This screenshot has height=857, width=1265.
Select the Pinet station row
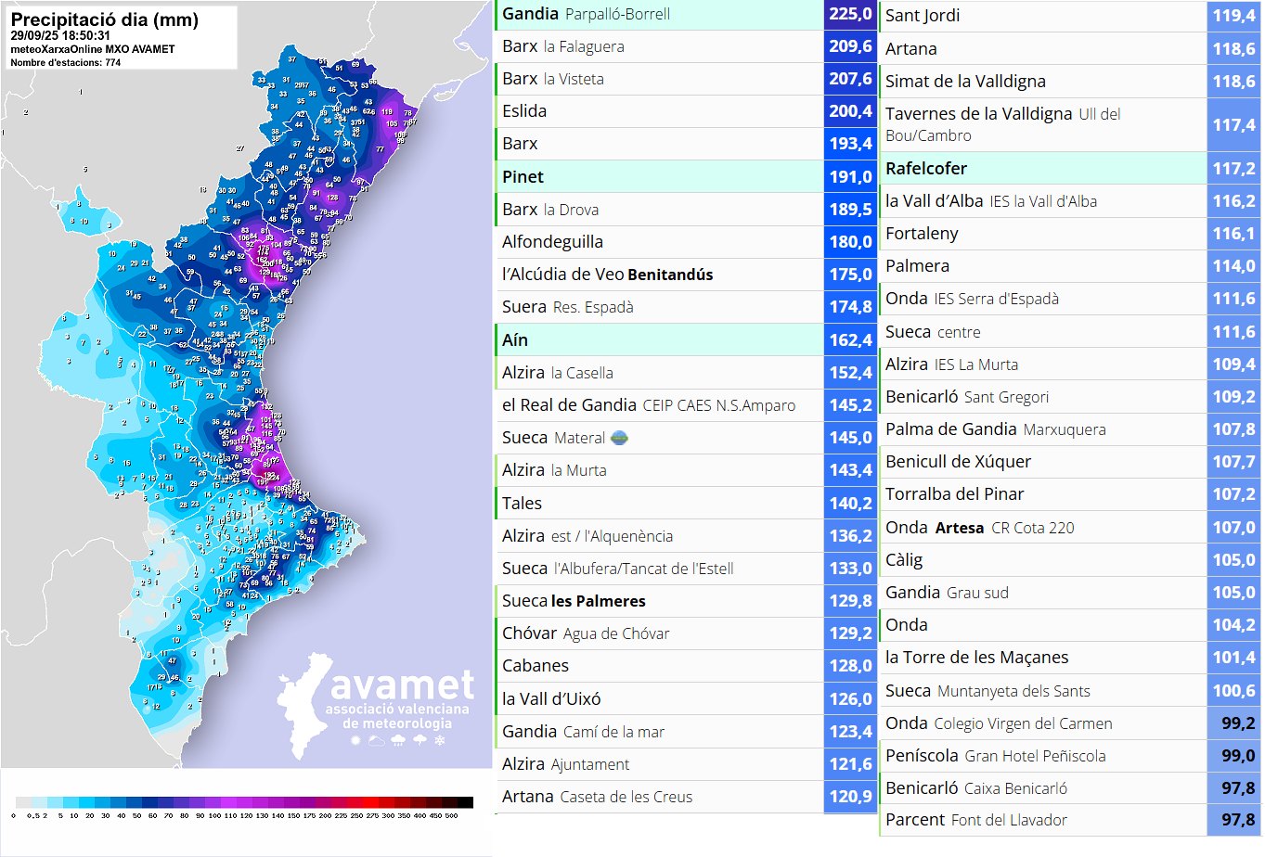point(685,176)
